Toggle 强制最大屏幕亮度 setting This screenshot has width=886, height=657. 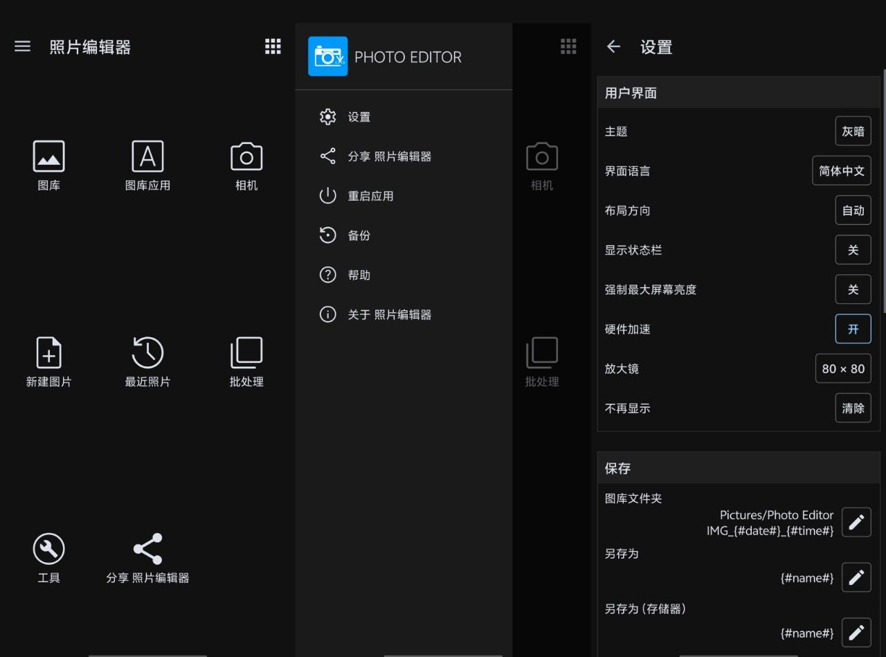[x=853, y=289]
